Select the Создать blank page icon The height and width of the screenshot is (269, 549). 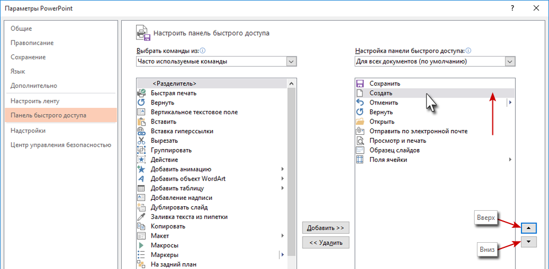coord(360,93)
